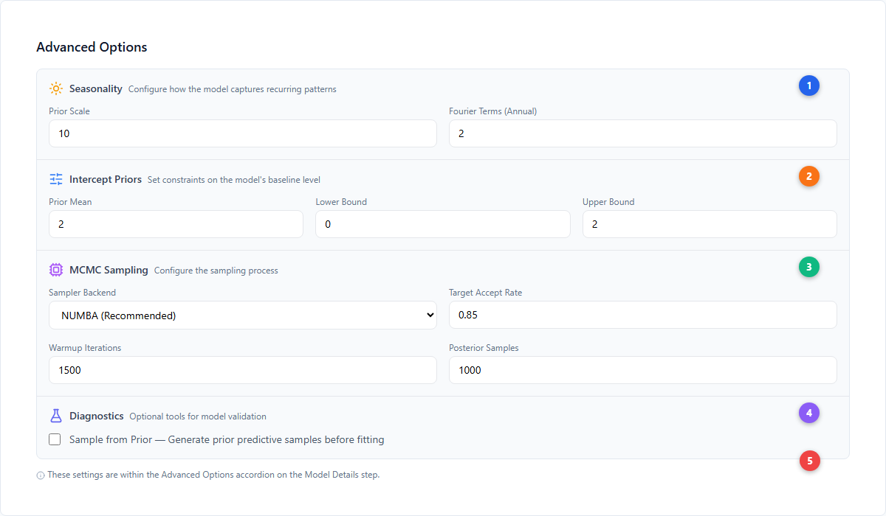
Task: Click the info icon beside the settings note
Action: [41, 475]
